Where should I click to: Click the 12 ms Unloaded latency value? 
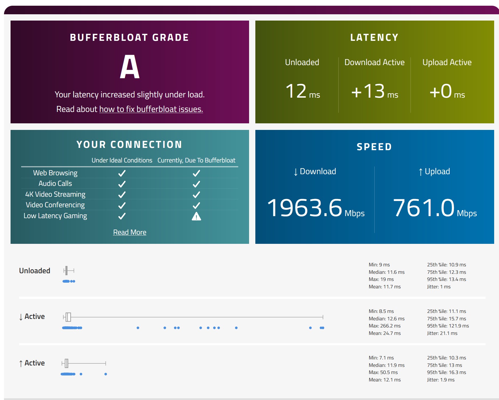tap(303, 91)
